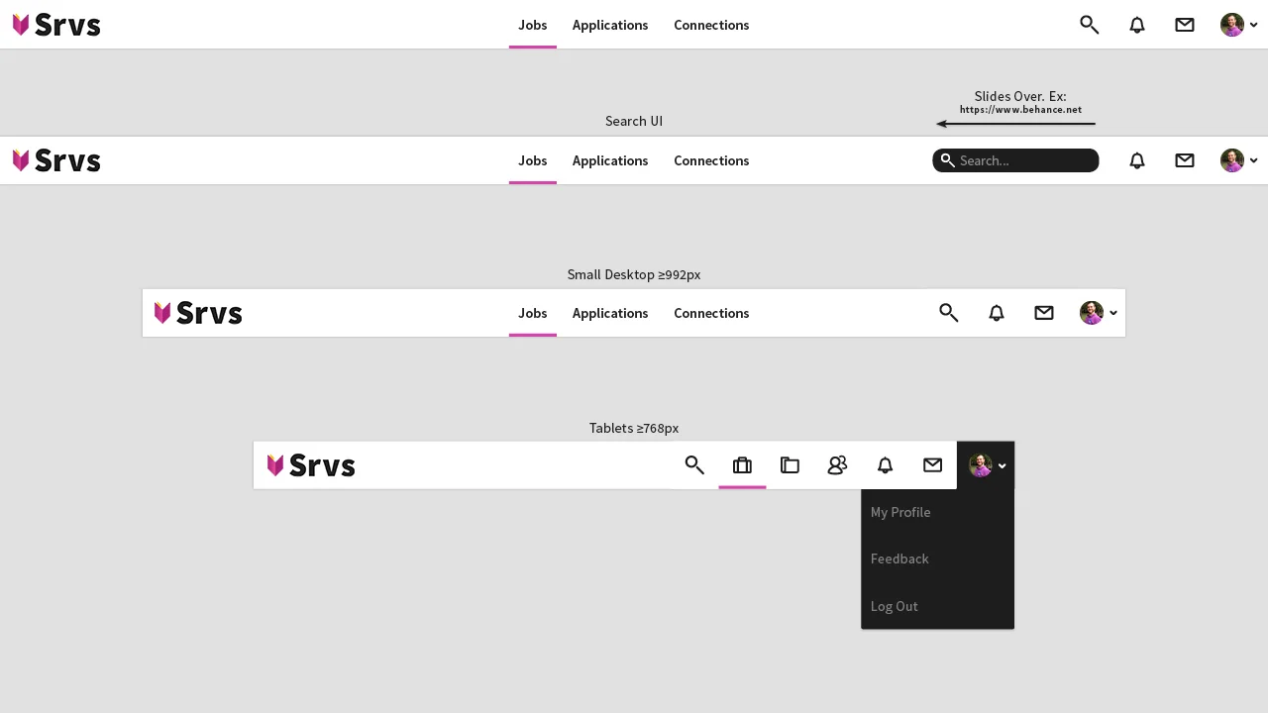Screen dimensions: 1268x713
Task: Click the mail envelope icon in top navbar
Action: pyautogui.click(x=1184, y=25)
